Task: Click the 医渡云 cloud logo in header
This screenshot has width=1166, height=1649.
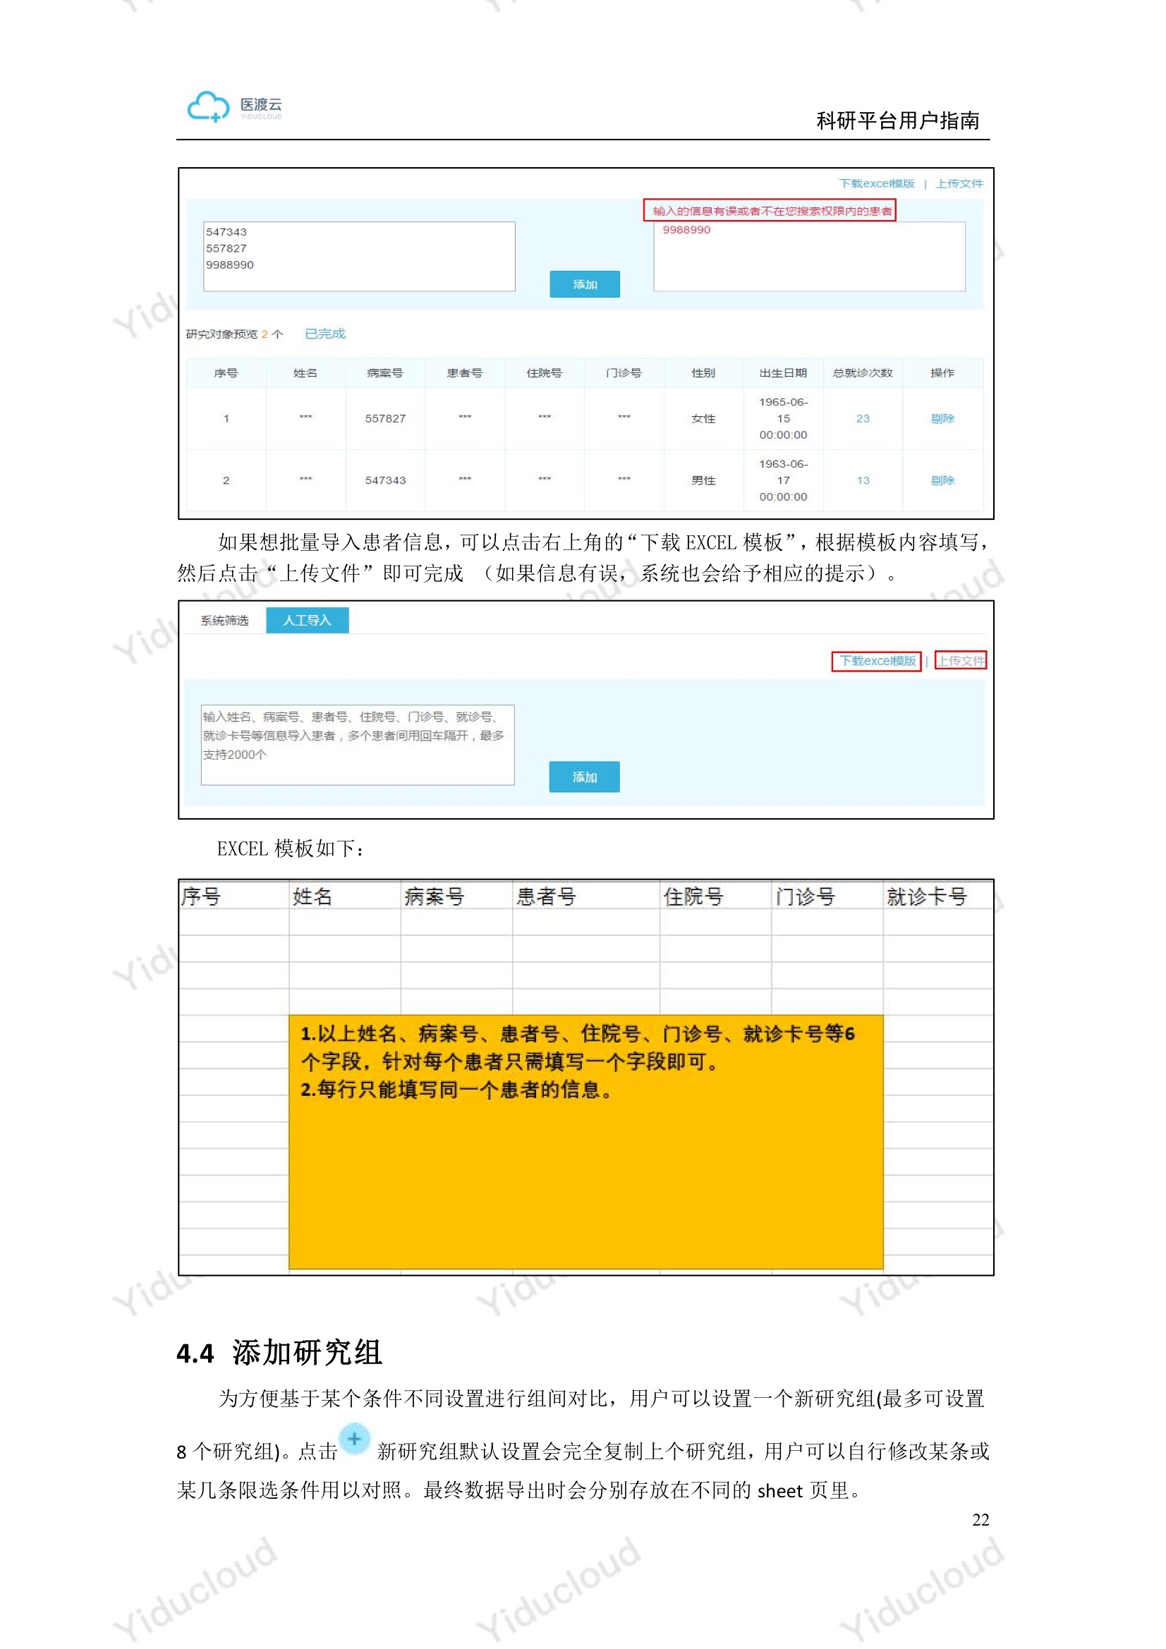Action: click(234, 107)
